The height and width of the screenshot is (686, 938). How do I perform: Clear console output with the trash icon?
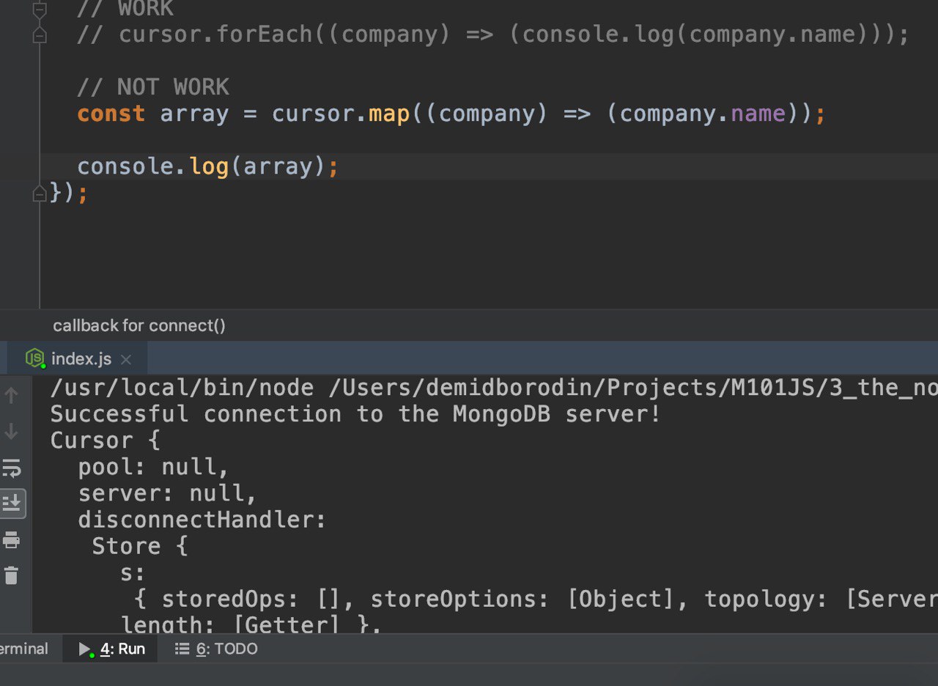[12, 575]
